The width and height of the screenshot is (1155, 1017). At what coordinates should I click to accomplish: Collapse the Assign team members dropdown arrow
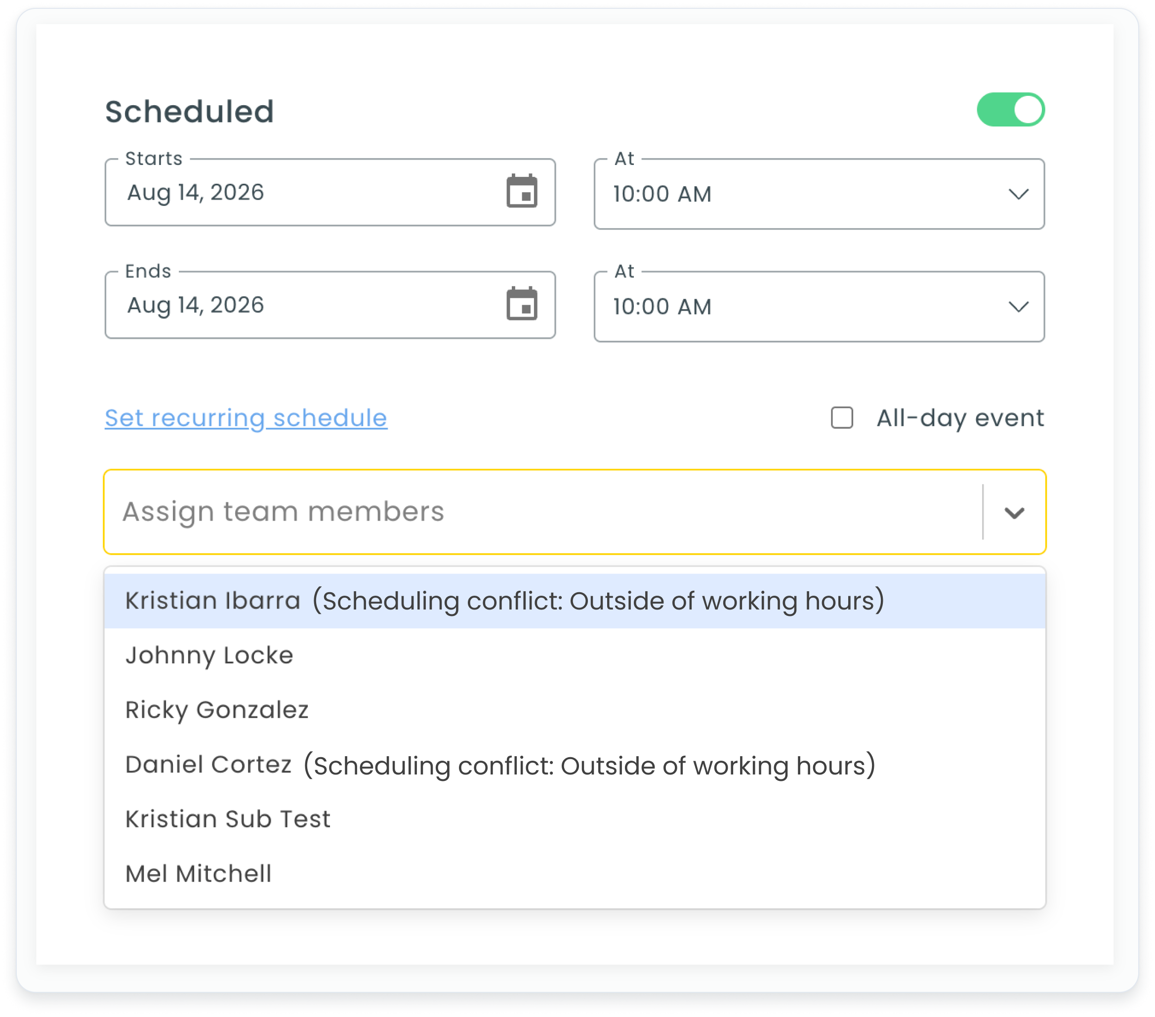tap(1014, 513)
